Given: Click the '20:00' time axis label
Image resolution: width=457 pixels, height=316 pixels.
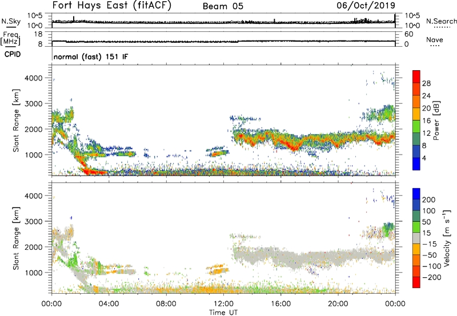Looking at the screenshot, I should tap(338, 304).
